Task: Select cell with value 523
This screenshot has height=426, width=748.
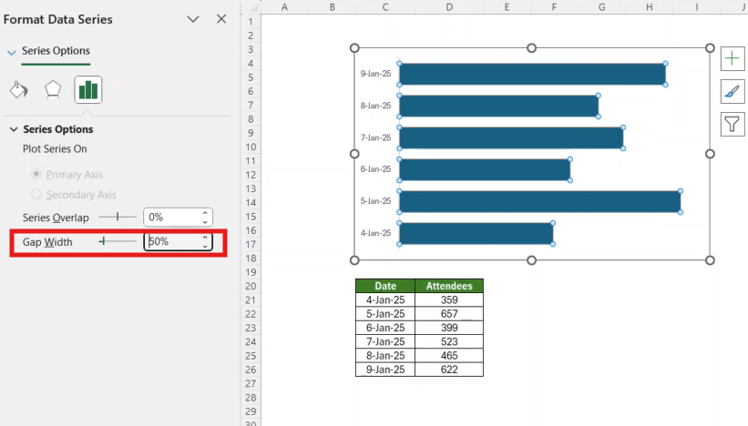Action: tap(449, 341)
